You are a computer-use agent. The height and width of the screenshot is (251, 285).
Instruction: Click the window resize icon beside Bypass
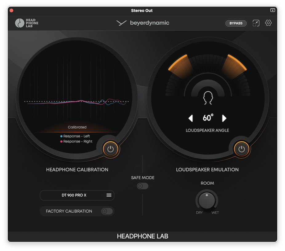pyautogui.click(x=256, y=23)
